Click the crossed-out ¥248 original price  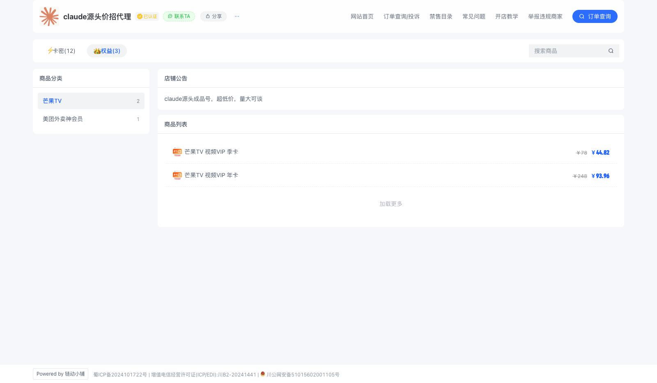click(x=580, y=176)
